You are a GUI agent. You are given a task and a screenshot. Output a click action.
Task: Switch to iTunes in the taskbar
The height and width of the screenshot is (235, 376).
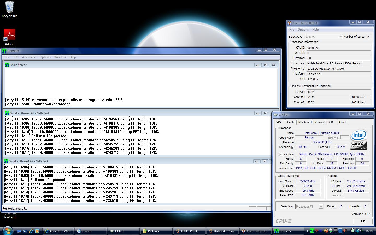point(91,231)
